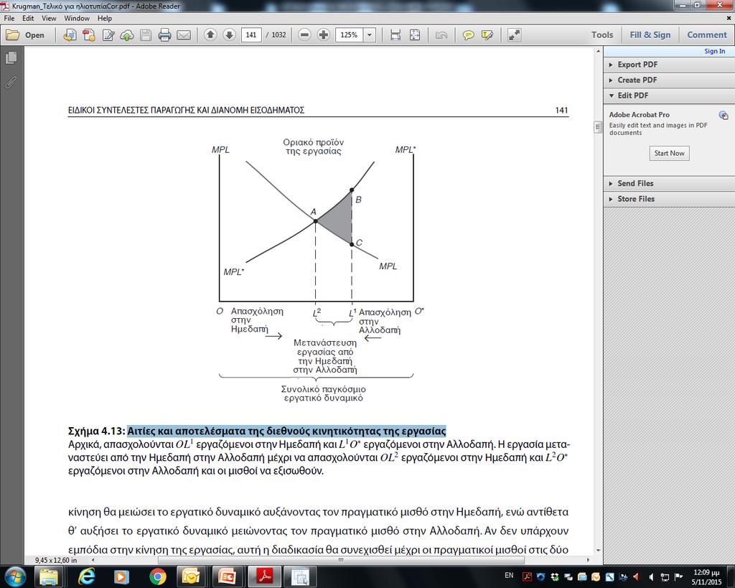Collapse the Edit PDF section
The width and height of the screenshot is (735, 588).
coord(669,95)
